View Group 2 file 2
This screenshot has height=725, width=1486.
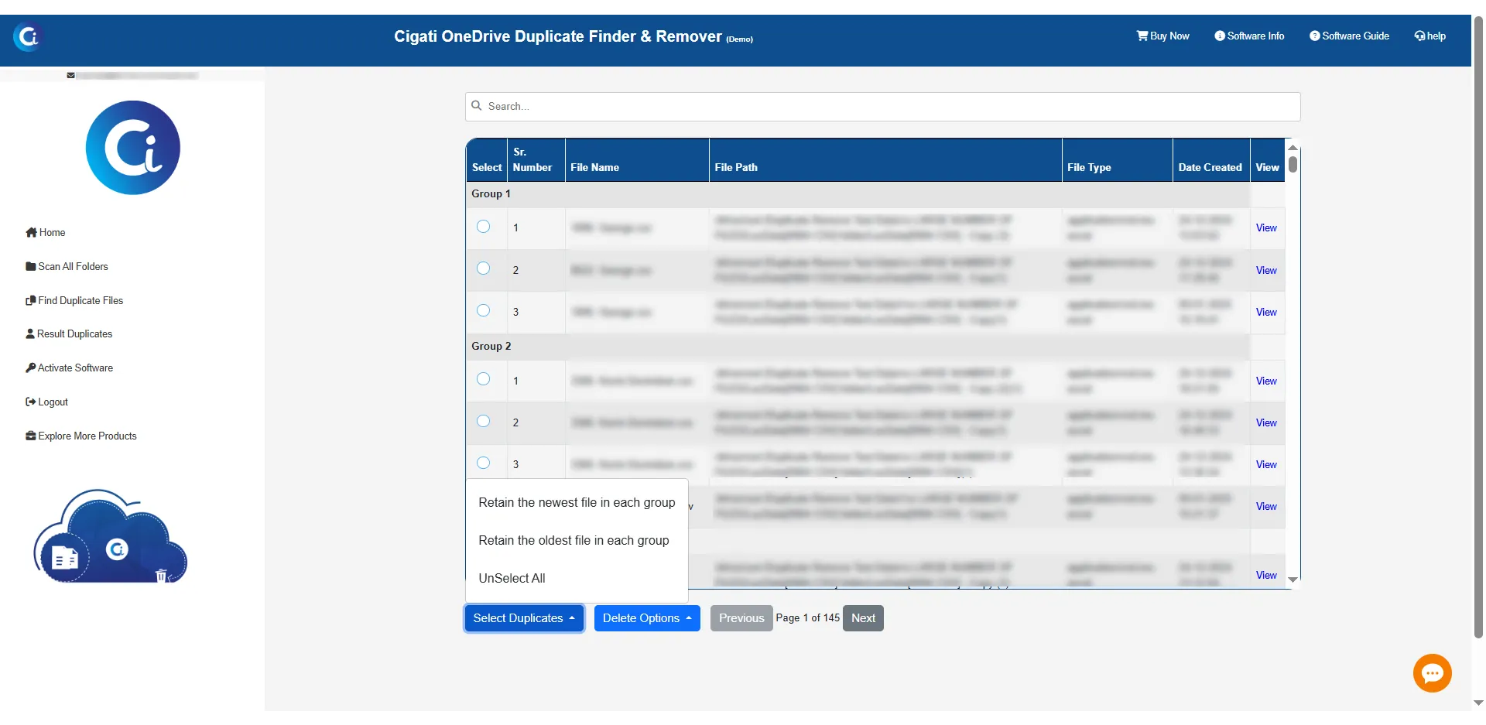point(1266,423)
